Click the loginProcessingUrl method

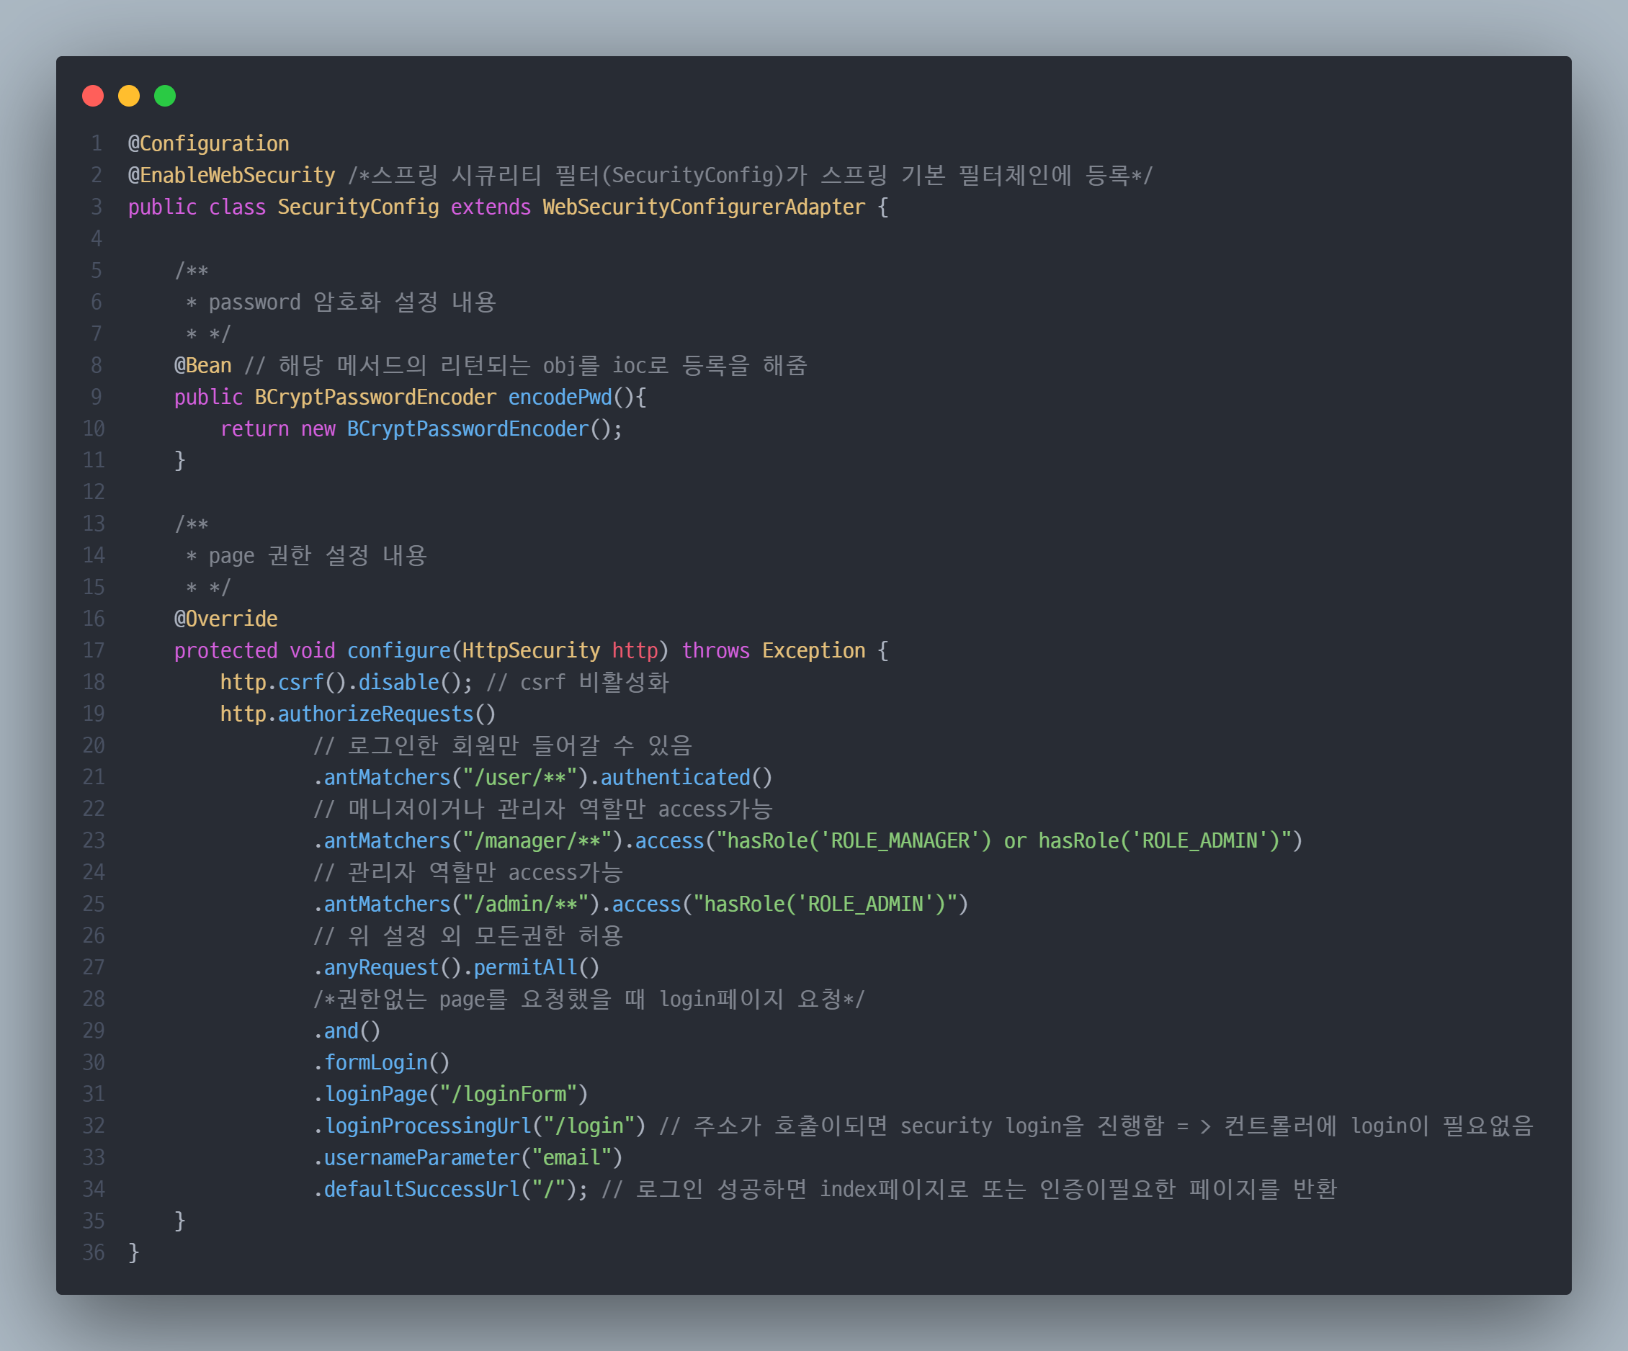(x=428, y=1126)
